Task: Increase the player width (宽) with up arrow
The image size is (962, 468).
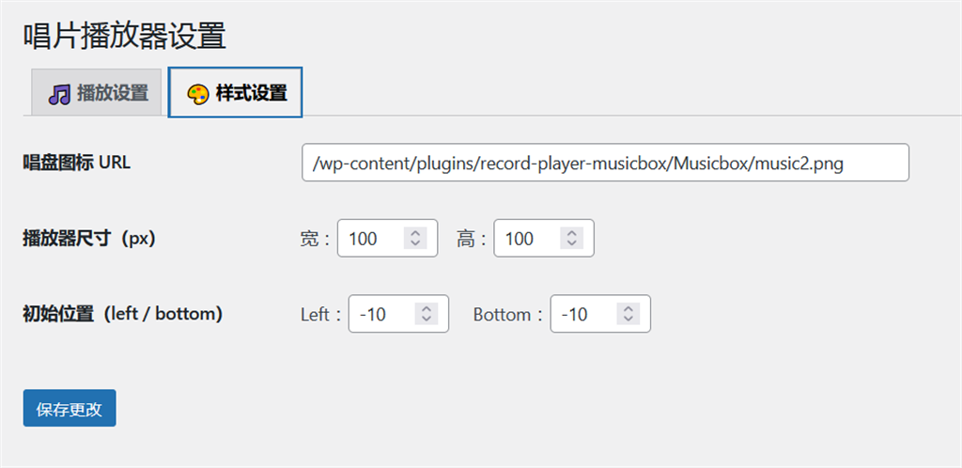Action: 415,233
